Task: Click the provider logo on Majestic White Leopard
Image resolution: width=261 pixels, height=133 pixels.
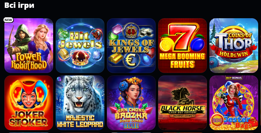Action: (x=58, y=79)
